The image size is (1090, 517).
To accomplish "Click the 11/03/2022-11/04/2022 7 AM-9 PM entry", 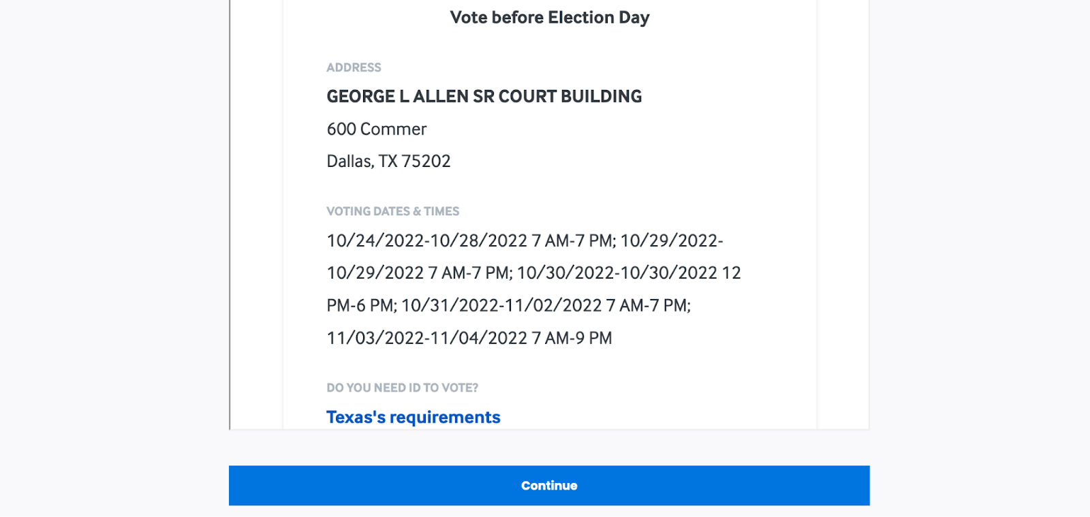I will tap(469, 339).
